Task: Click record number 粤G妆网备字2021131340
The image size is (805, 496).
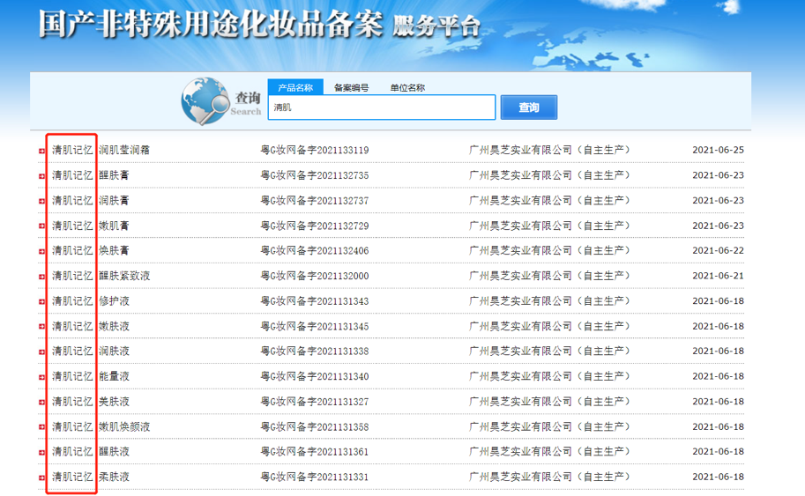Action: pyautogui.click(x=314, y=376)
